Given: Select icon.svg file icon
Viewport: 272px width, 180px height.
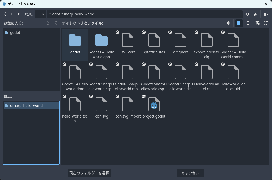Looking at the screenshot, I should [101, 104].
